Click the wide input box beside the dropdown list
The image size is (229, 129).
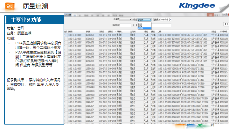161,25
